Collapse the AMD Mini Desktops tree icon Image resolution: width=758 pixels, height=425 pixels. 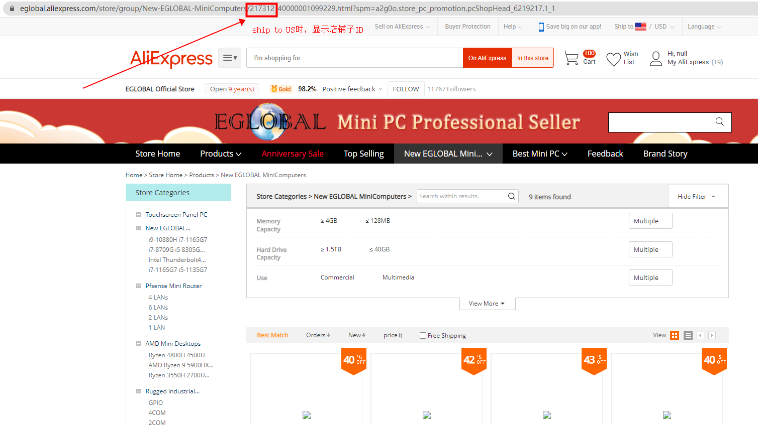138,344
